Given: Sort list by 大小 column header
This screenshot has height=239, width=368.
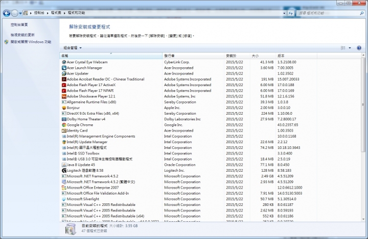Looking at the screenshot, I should click(263, 56).
